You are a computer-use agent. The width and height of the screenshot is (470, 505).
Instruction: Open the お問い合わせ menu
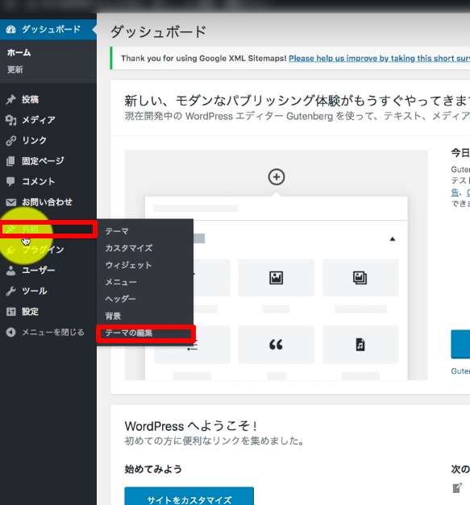tap(48, 202)
